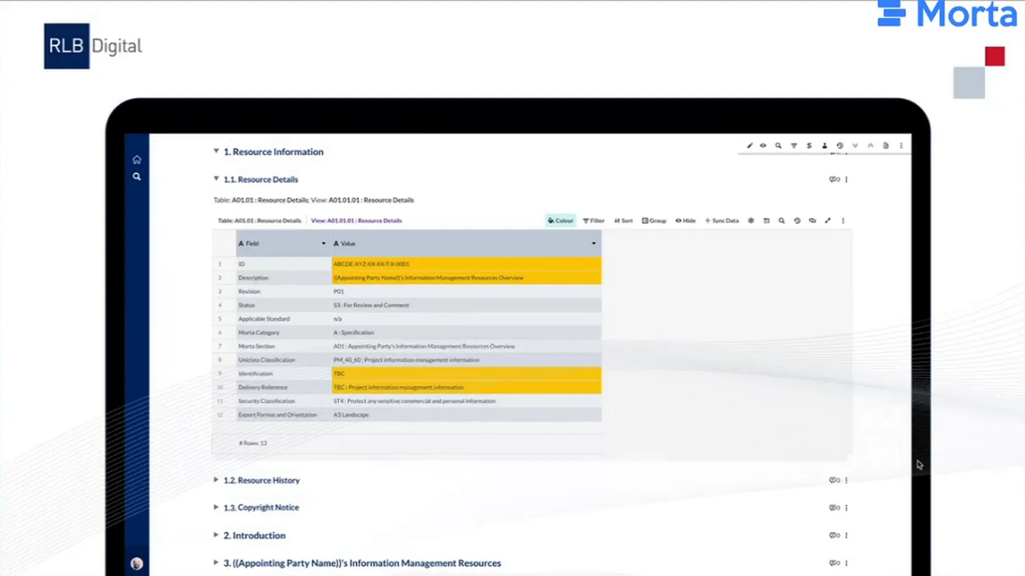Open the sidebar search icon

[x=136, y=177]
